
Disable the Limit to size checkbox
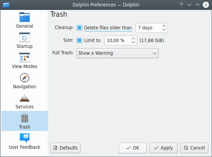click(x=79, y=40)
